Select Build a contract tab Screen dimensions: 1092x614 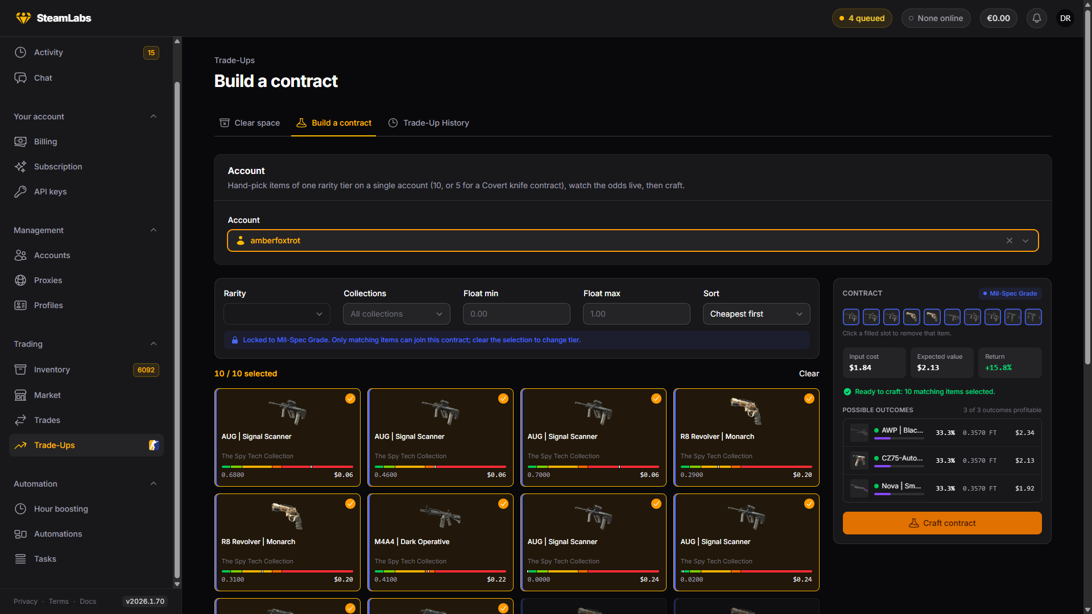[334, 123]
